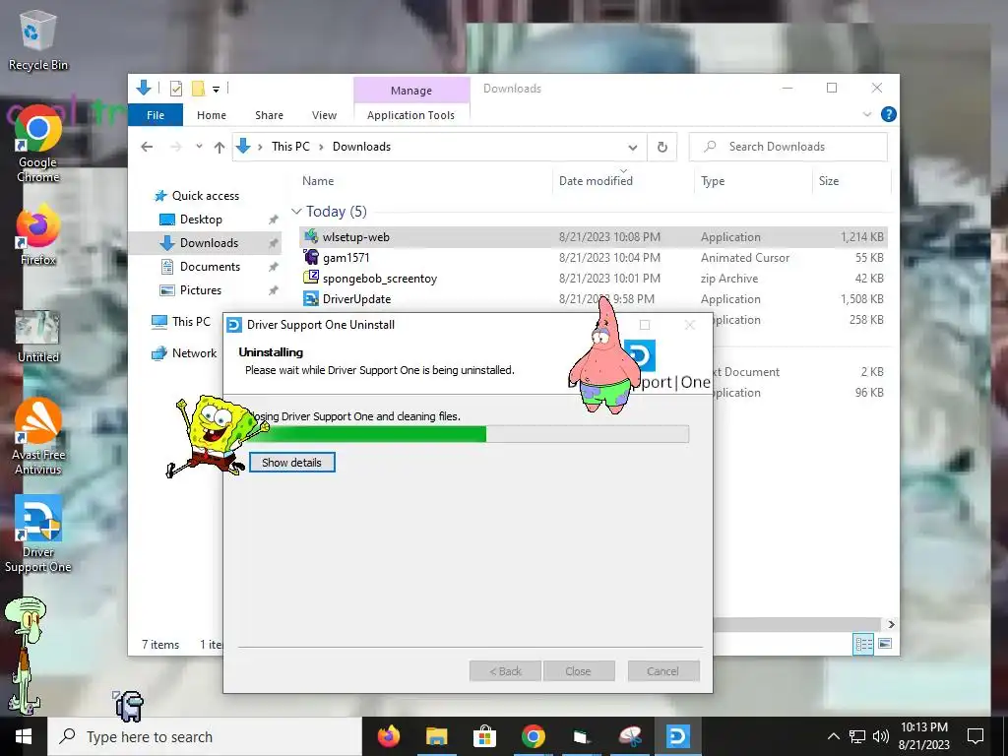Go back in Explorer navigation

tap(147, 147)
